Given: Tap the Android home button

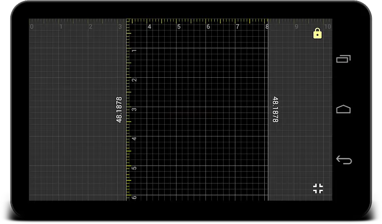Looking at the screenshot, I should click(344, 109).
